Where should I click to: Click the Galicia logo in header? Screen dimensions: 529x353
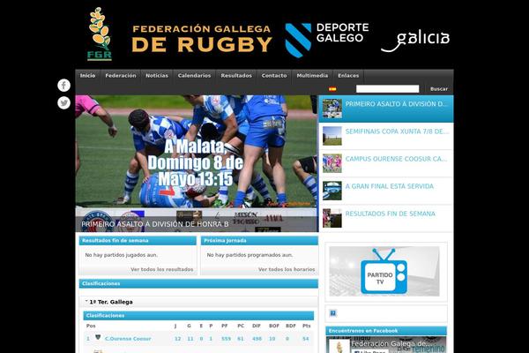(415, 41)
